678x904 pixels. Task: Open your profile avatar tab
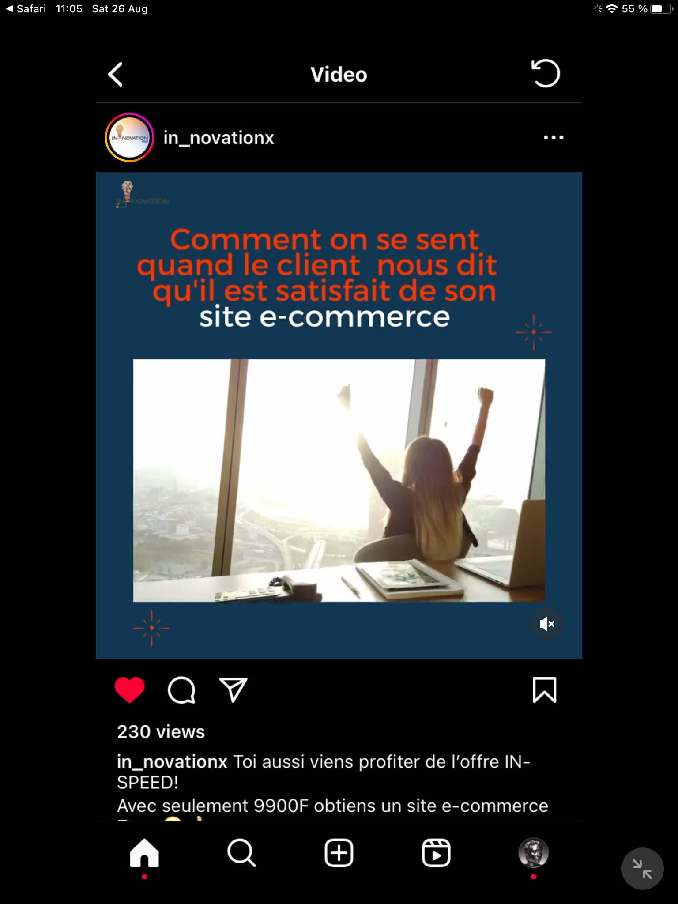tap(533, 853)
